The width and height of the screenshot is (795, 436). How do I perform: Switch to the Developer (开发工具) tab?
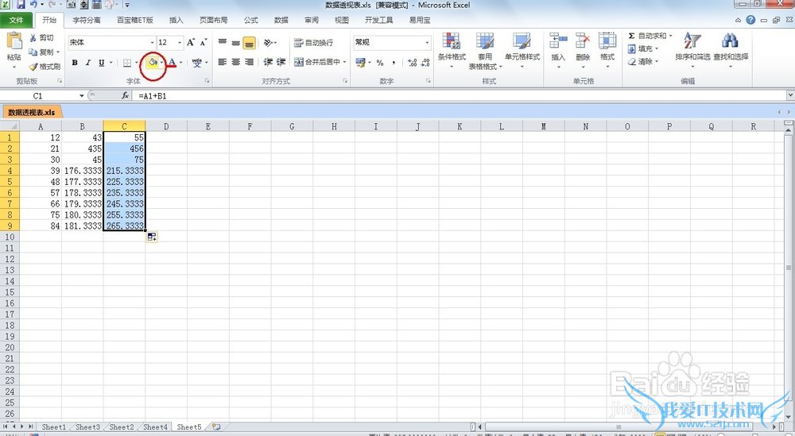[378, 21]
